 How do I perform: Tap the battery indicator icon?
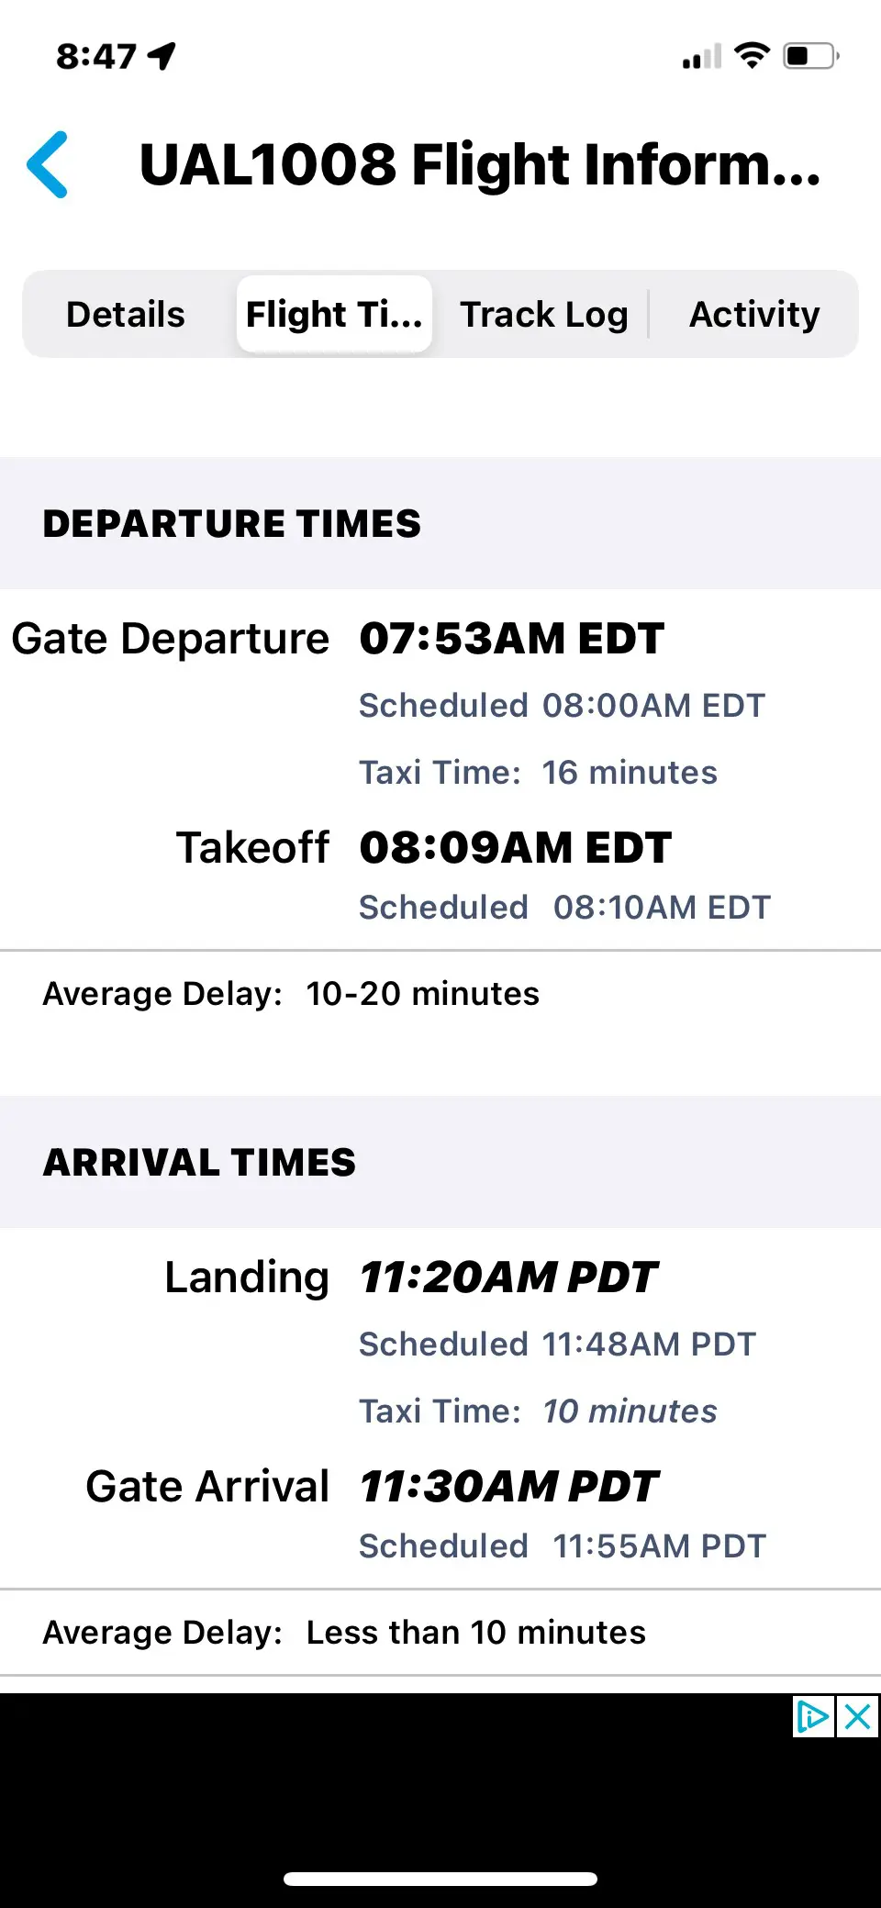(x=810, y=56)
